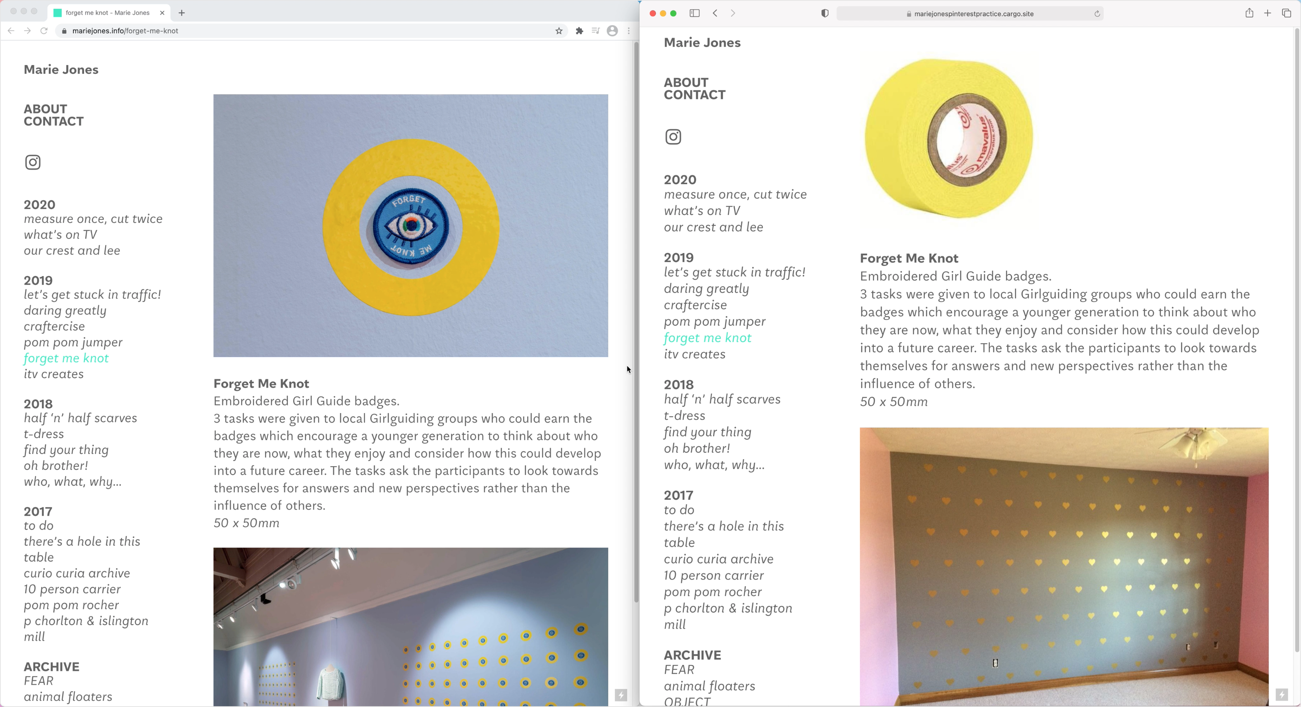Open Instagram icon in Safari page sidebar

point(673,137)
